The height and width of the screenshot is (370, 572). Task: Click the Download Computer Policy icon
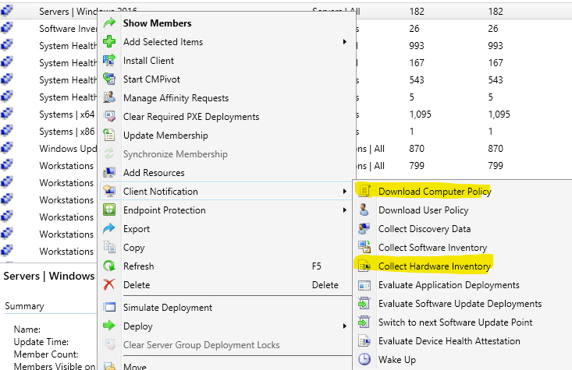364,191
